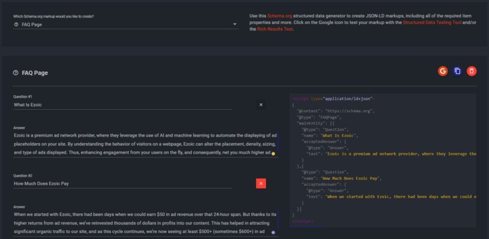Click the opening script tag line in code

coord(333,99)
